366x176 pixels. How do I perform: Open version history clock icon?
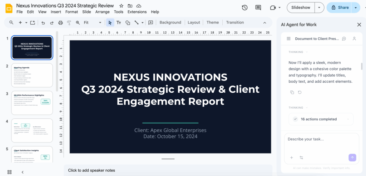pos(244,8)
